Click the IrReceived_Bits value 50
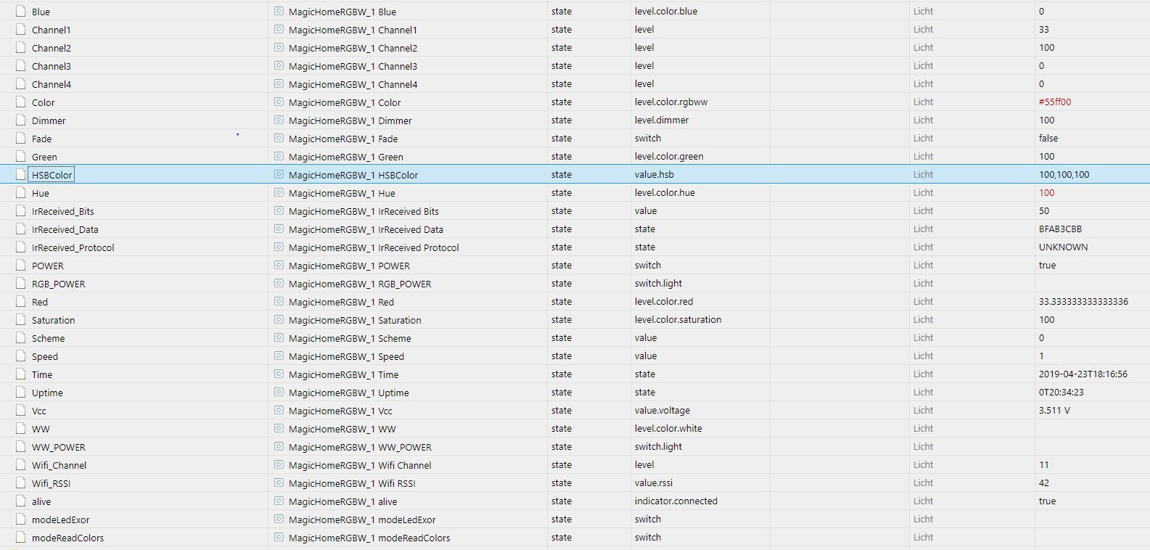This screenshot has width=1150, height=550. pos(1044,211)
